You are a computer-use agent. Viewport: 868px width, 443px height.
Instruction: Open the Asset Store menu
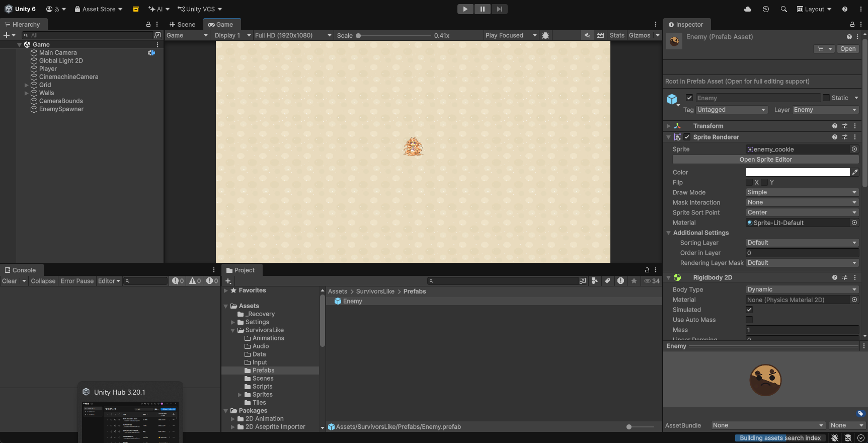tap(99, 9)
